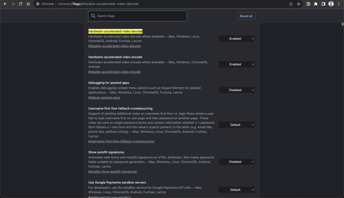Open the three-dot Chrome menu
The height and width of the screenshot is (198, 344).
click(339, 4)
